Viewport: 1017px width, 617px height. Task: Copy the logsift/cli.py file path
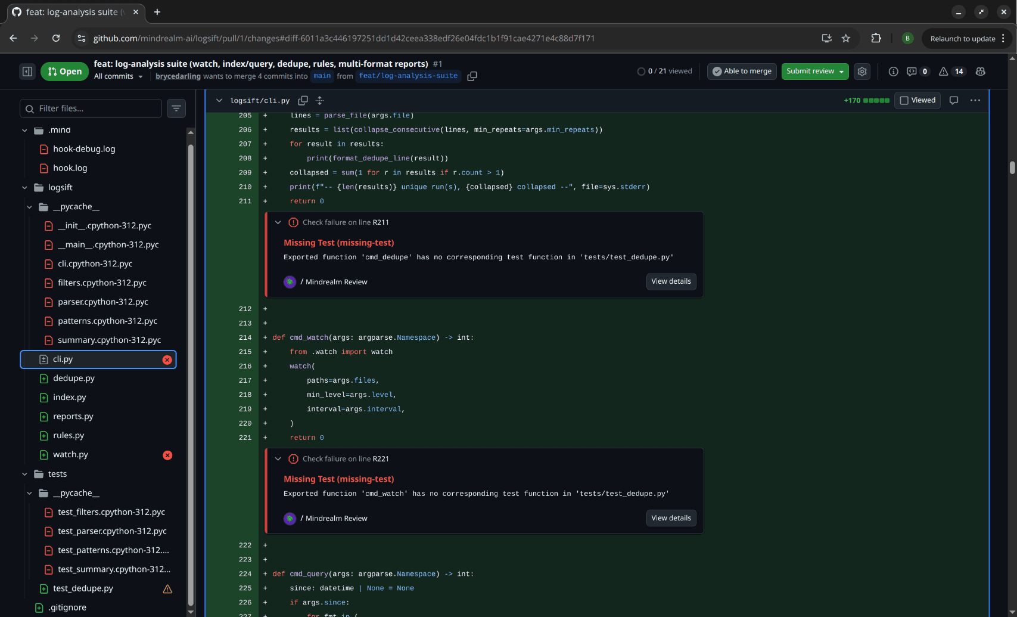click(x=303, y=101)
